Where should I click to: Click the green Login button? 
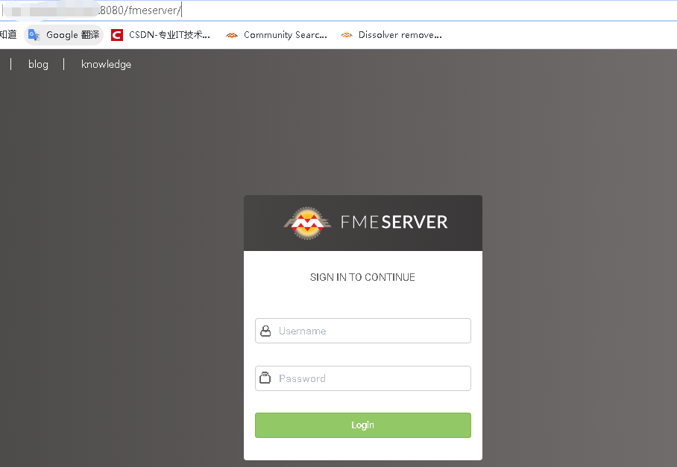coord(362,425)
